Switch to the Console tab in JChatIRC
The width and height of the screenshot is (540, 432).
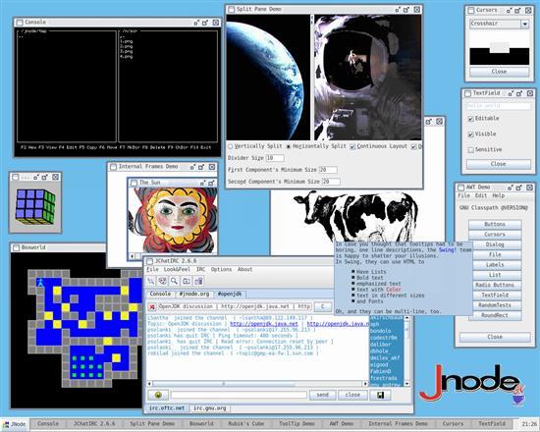point(160,295)
